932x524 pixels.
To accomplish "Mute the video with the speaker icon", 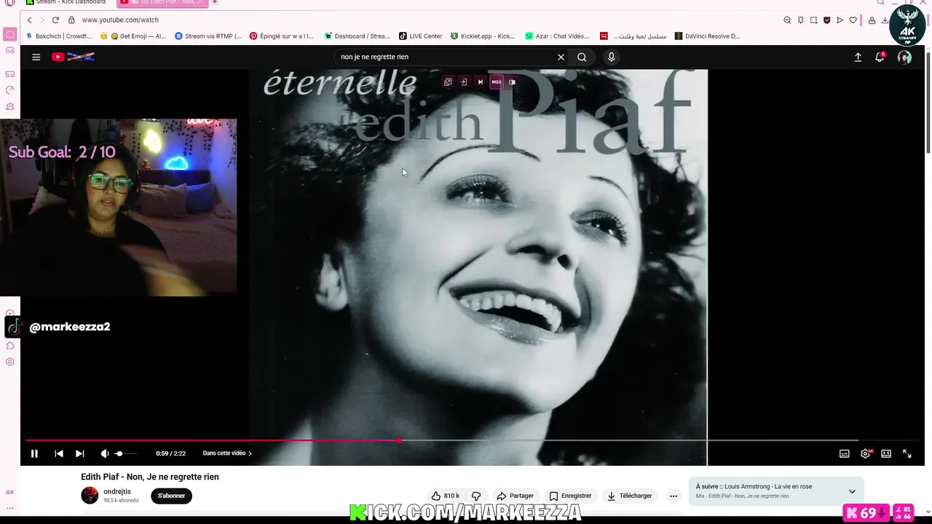I will click(105, 453).
